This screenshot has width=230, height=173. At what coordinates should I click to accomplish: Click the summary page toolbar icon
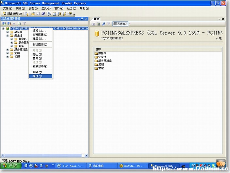tap(55, 14)
